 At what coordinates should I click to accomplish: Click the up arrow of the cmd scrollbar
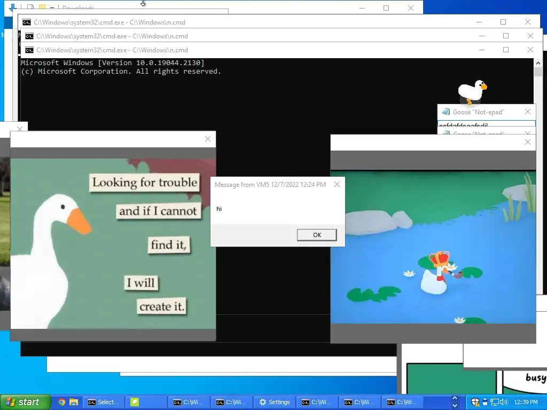538,63
